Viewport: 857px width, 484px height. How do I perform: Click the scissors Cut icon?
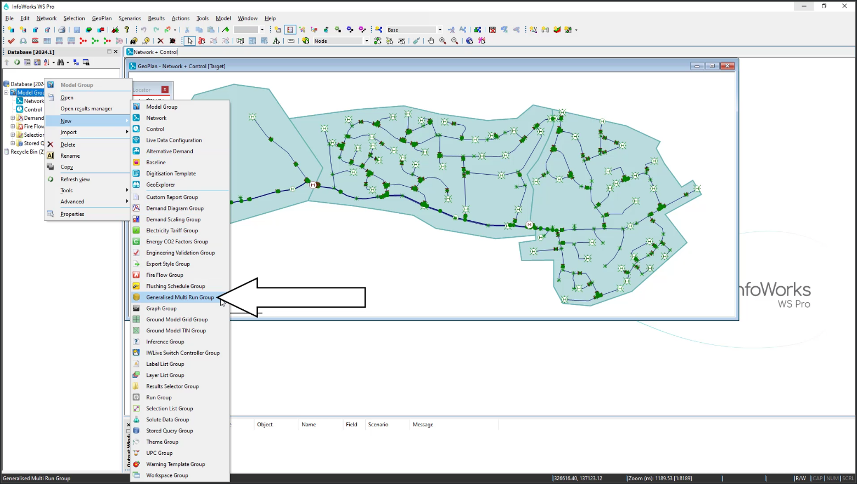(187, 30)
